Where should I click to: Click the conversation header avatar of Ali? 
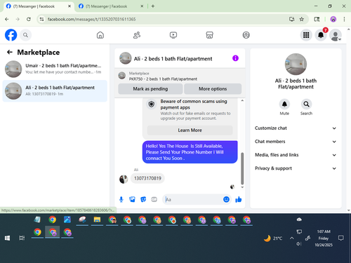click(x=126, y=58)
